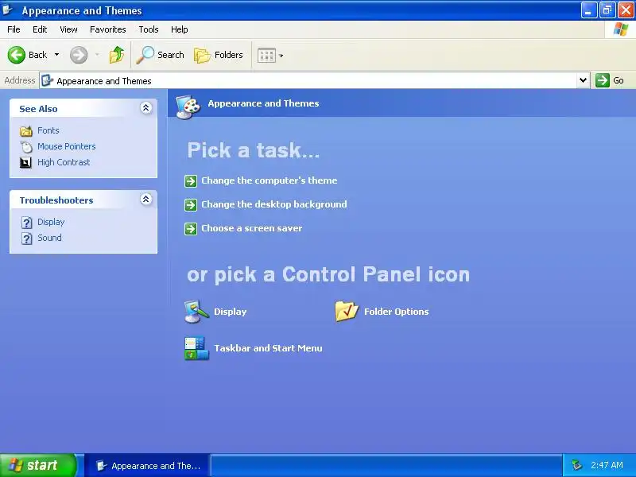Expand the Views dropdown arrow

click(x=281, y=56)
